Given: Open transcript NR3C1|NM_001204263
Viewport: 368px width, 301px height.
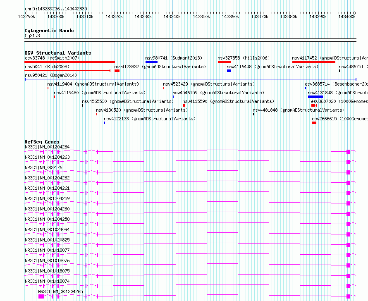Looking at the screenshot, I should point(47,157).
